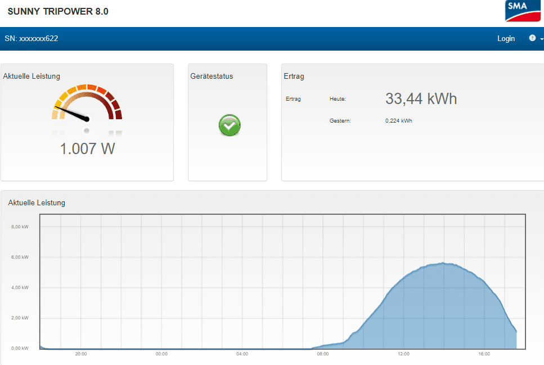The image size is (544, 365).
Task: Select the 08:00 time axis label
Action: (323, 354)
